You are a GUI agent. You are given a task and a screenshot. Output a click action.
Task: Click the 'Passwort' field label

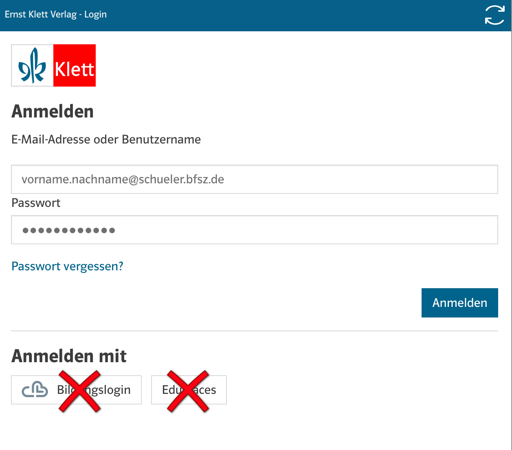[36, 203]
